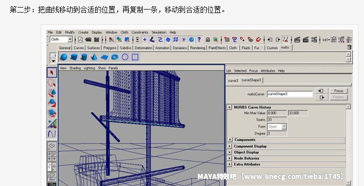
Task: Create a NURBS cube from shelf
Action: tap(74, 57)
